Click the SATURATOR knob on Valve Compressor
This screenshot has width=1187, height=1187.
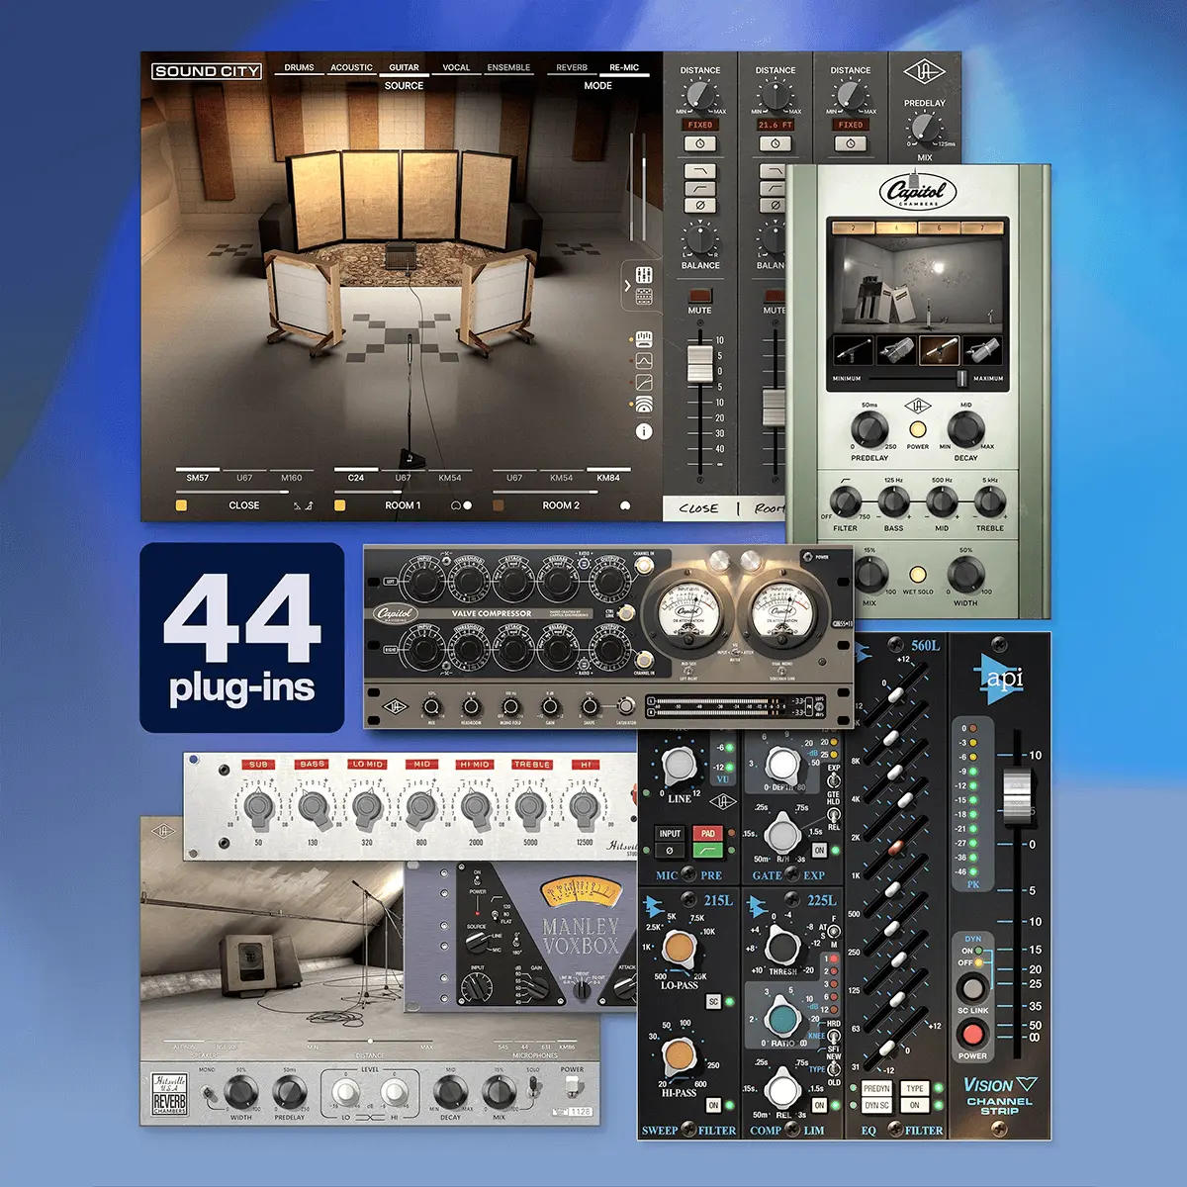[x=626, y=706]
